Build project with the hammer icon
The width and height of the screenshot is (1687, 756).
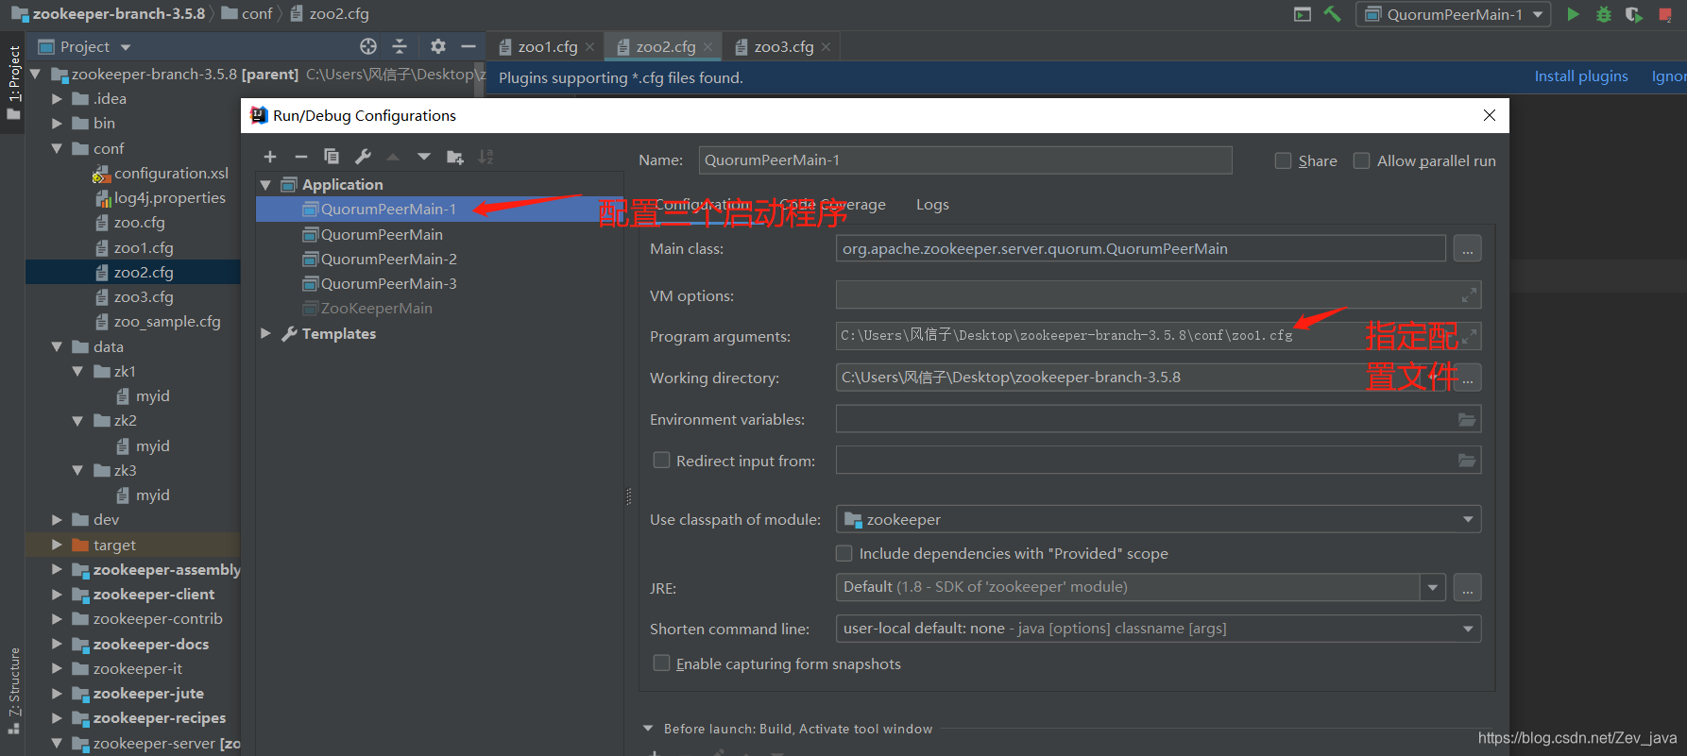point(1333,14)
